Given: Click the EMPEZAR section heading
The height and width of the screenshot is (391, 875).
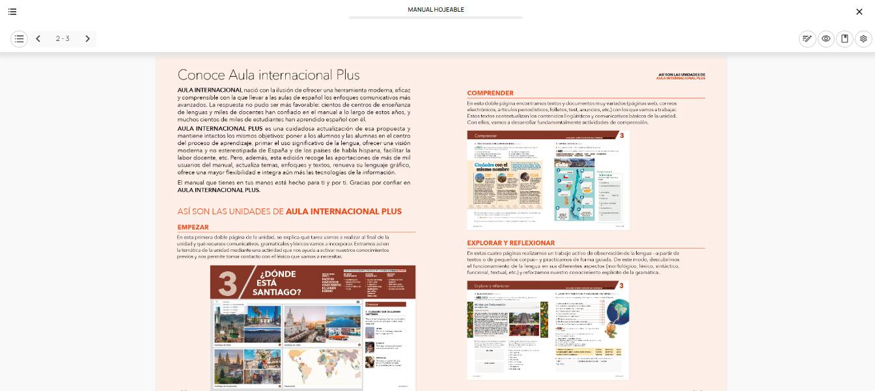Looking at the screenshot, I should [x=193, y=228].
